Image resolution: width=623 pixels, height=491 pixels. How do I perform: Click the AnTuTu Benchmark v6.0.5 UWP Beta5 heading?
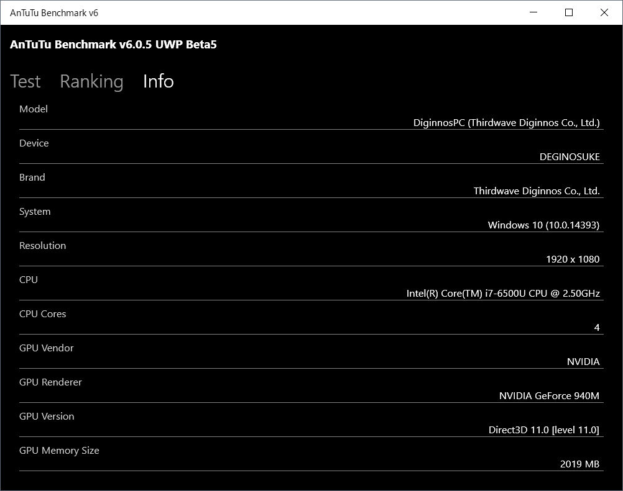(113, 45)
